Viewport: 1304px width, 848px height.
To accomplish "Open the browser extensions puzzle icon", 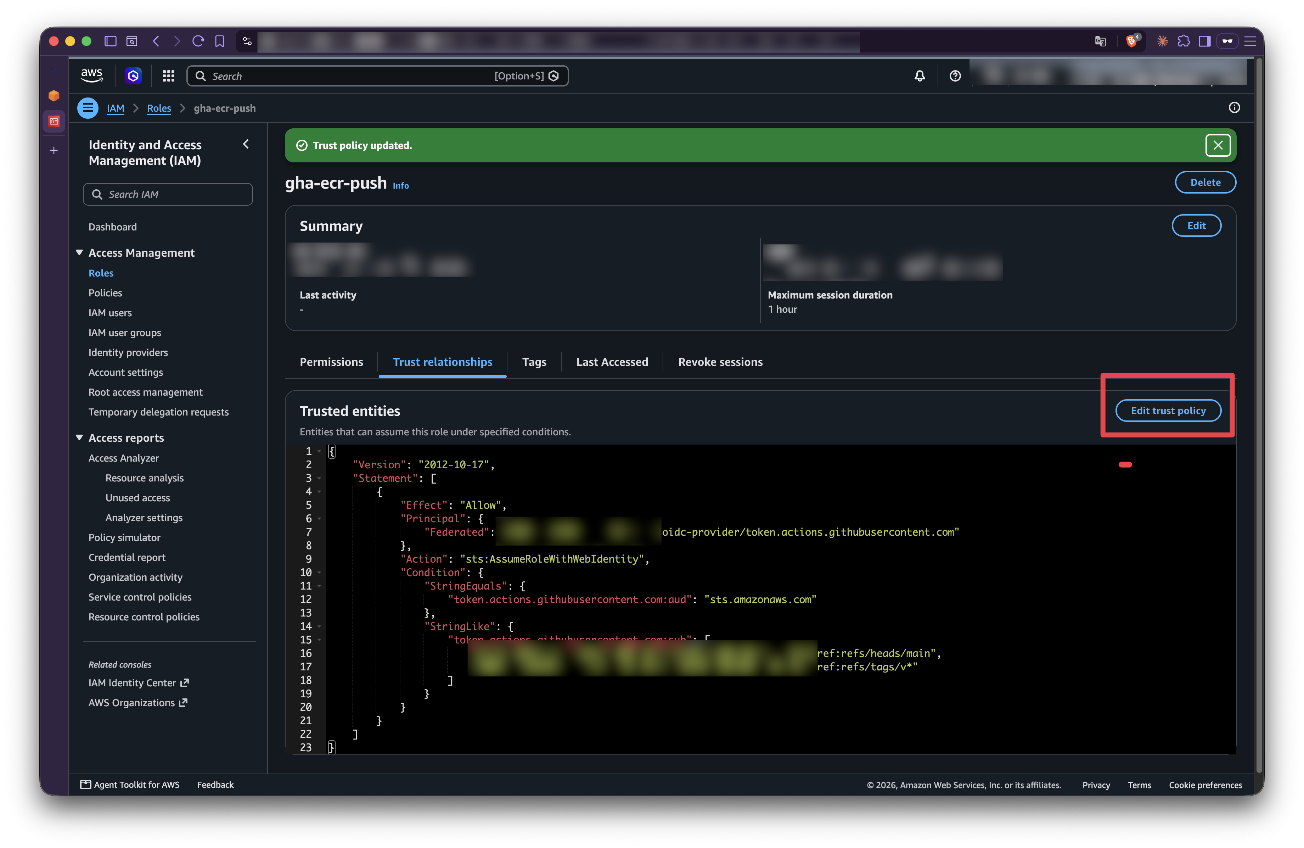I will pyautogui.click(x=1184, y=41).
